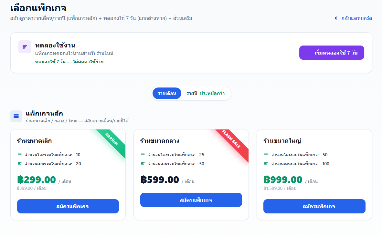Switch billing to รายปี ประหยัดกว่า
This screenshot has height=236, width=382.
coord(205,93)
